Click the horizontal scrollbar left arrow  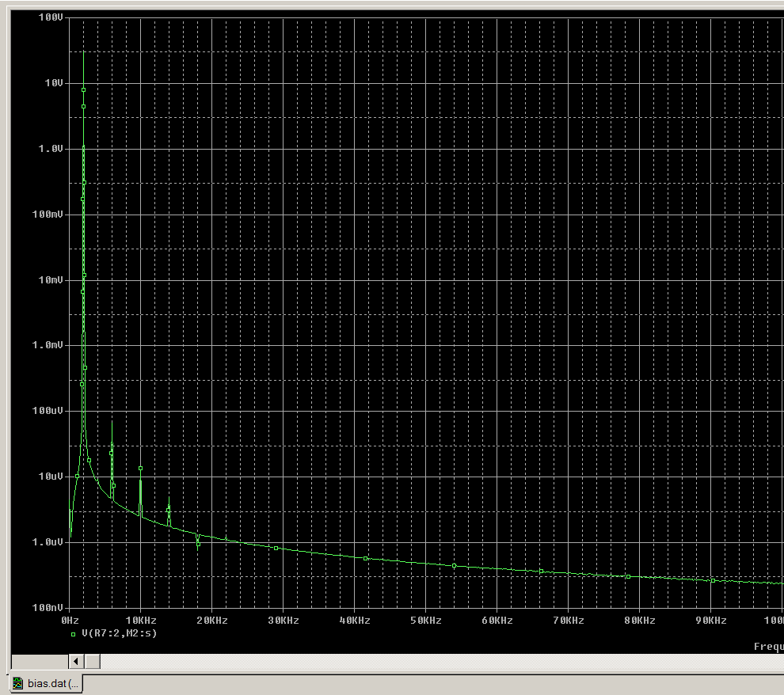tap(76, 662)
